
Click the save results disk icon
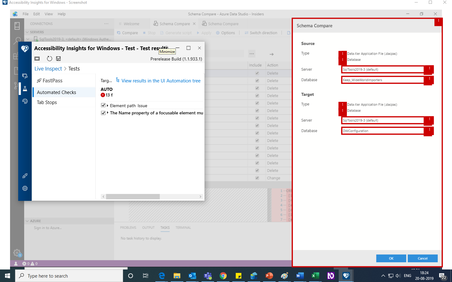(x=58, y=58)
